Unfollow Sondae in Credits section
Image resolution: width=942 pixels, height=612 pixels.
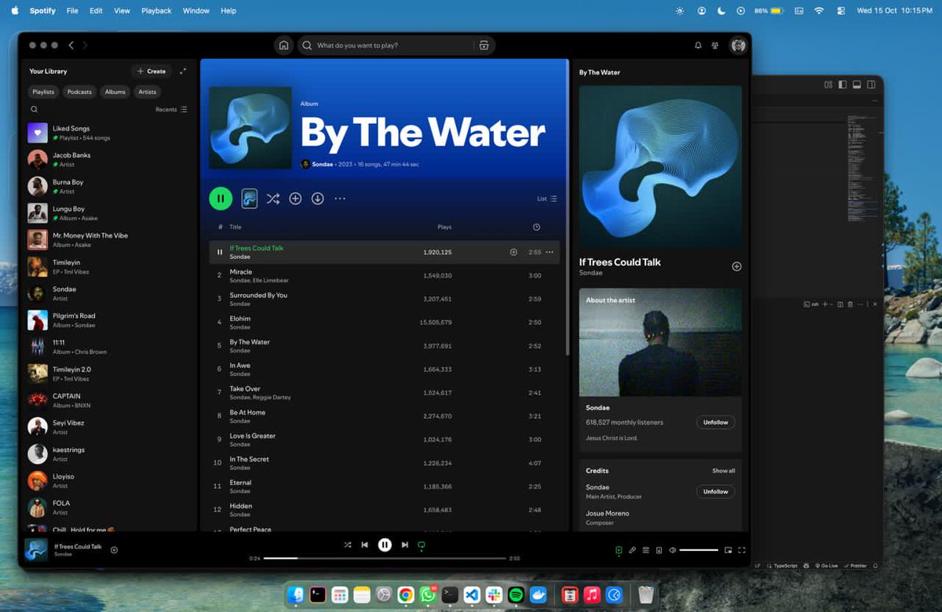[x=715, y=491]
